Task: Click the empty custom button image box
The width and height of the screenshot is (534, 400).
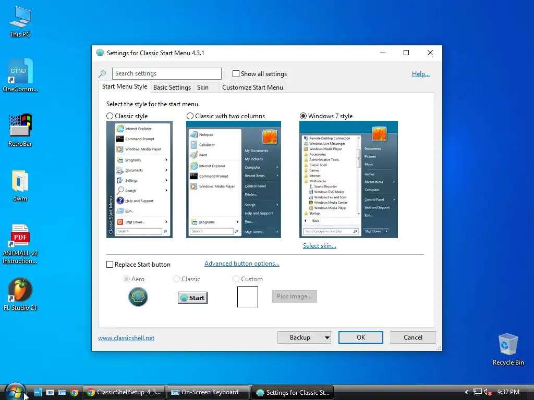Action: coord(248,296)
